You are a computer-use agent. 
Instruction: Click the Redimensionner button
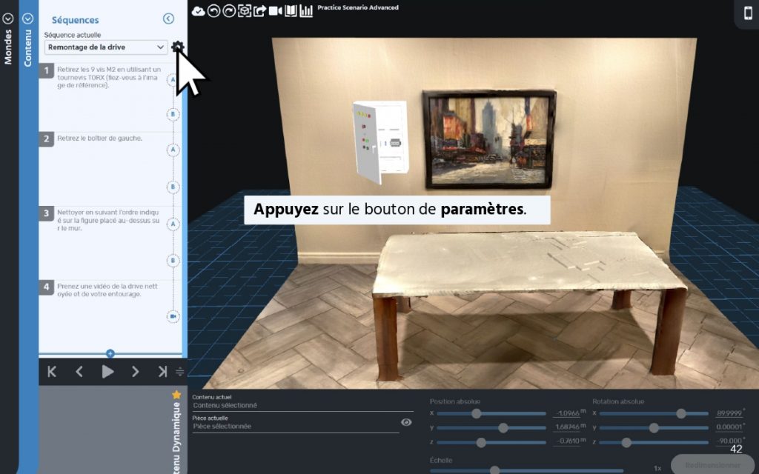coord(712,465)
